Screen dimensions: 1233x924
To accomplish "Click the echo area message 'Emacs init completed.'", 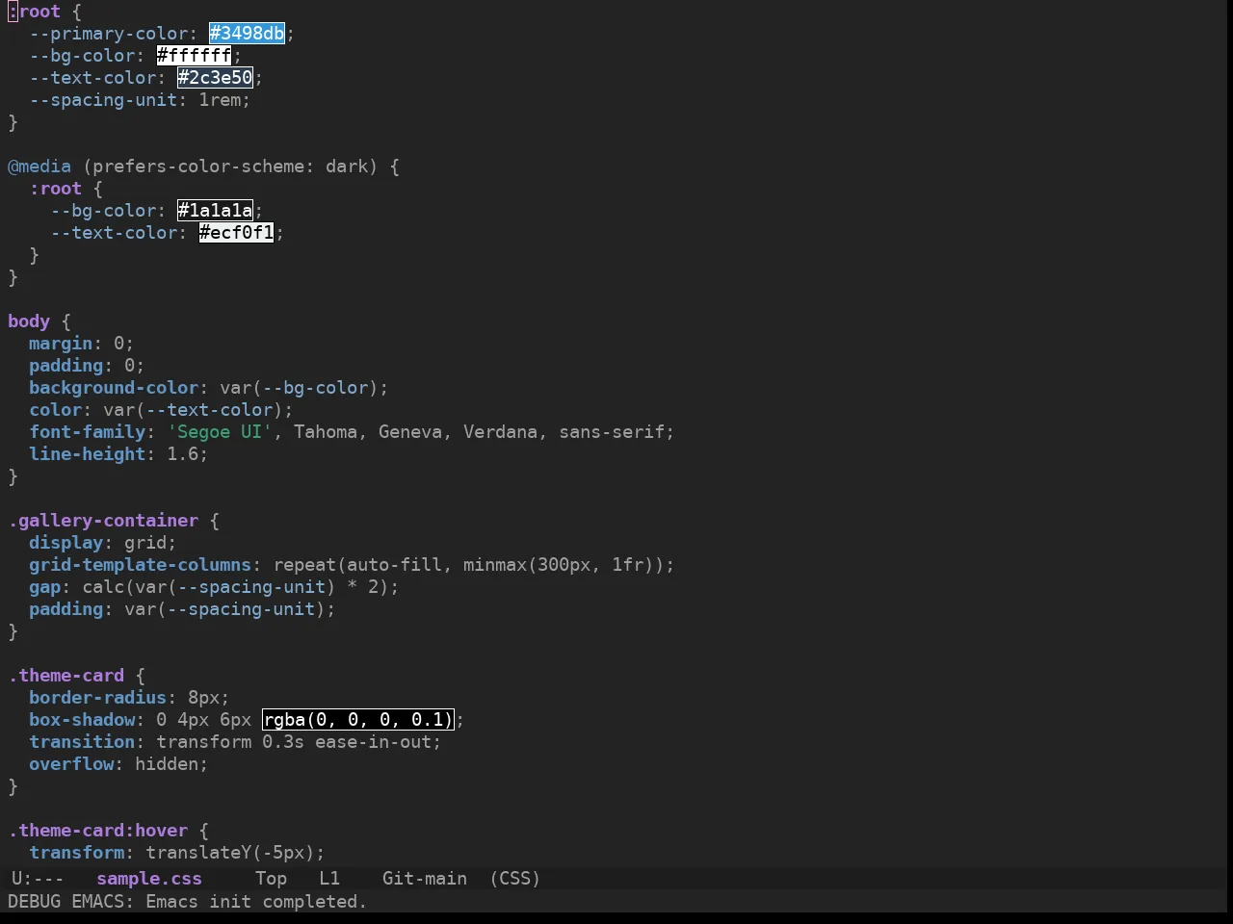I will [x=256, y=902].
